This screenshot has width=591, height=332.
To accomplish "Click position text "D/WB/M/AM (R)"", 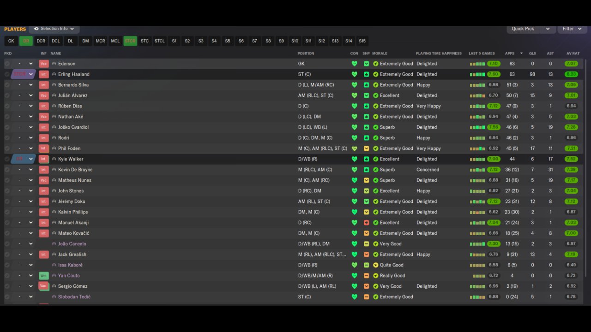I will (315, 276).
